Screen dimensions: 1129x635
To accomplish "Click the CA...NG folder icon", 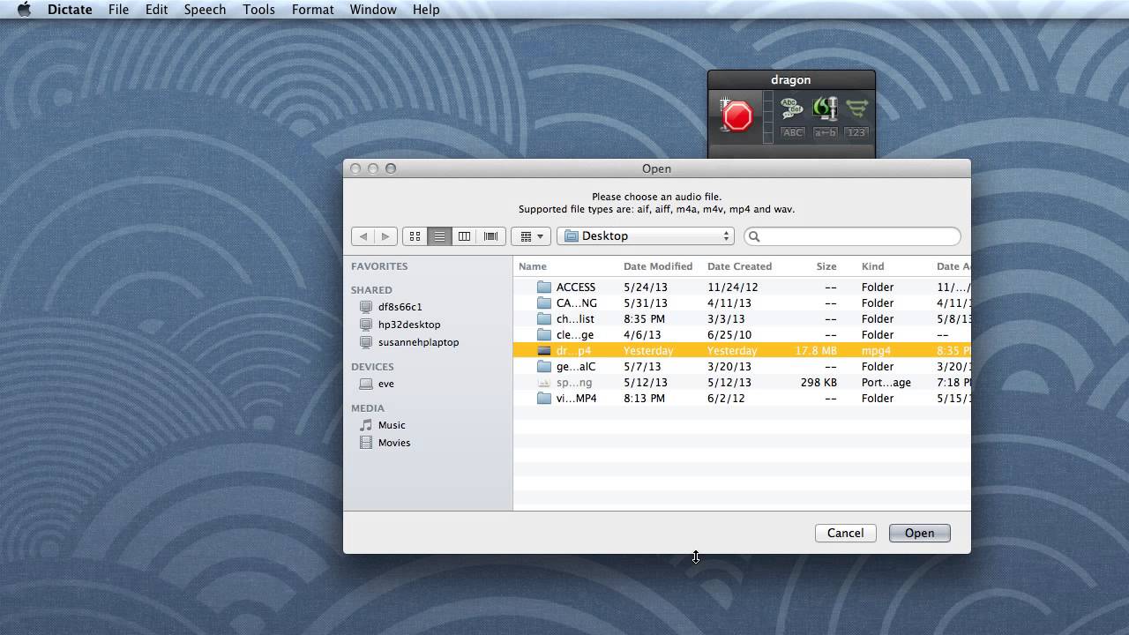I will [x=544, y=303].
